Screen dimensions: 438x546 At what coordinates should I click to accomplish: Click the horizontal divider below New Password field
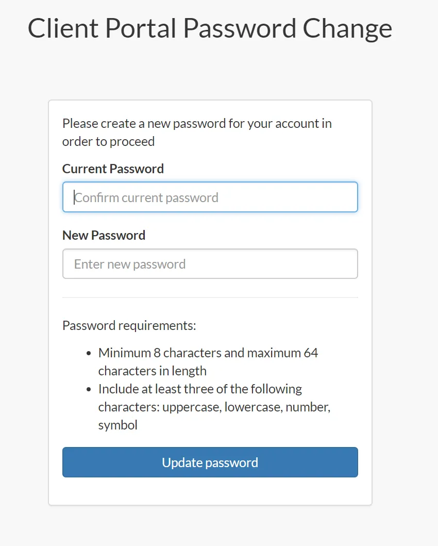coord(210,297)
